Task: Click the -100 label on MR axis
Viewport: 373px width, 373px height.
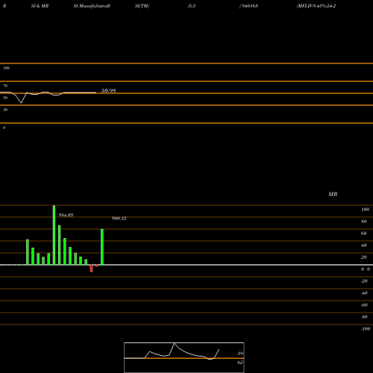Action: point(366,329)
